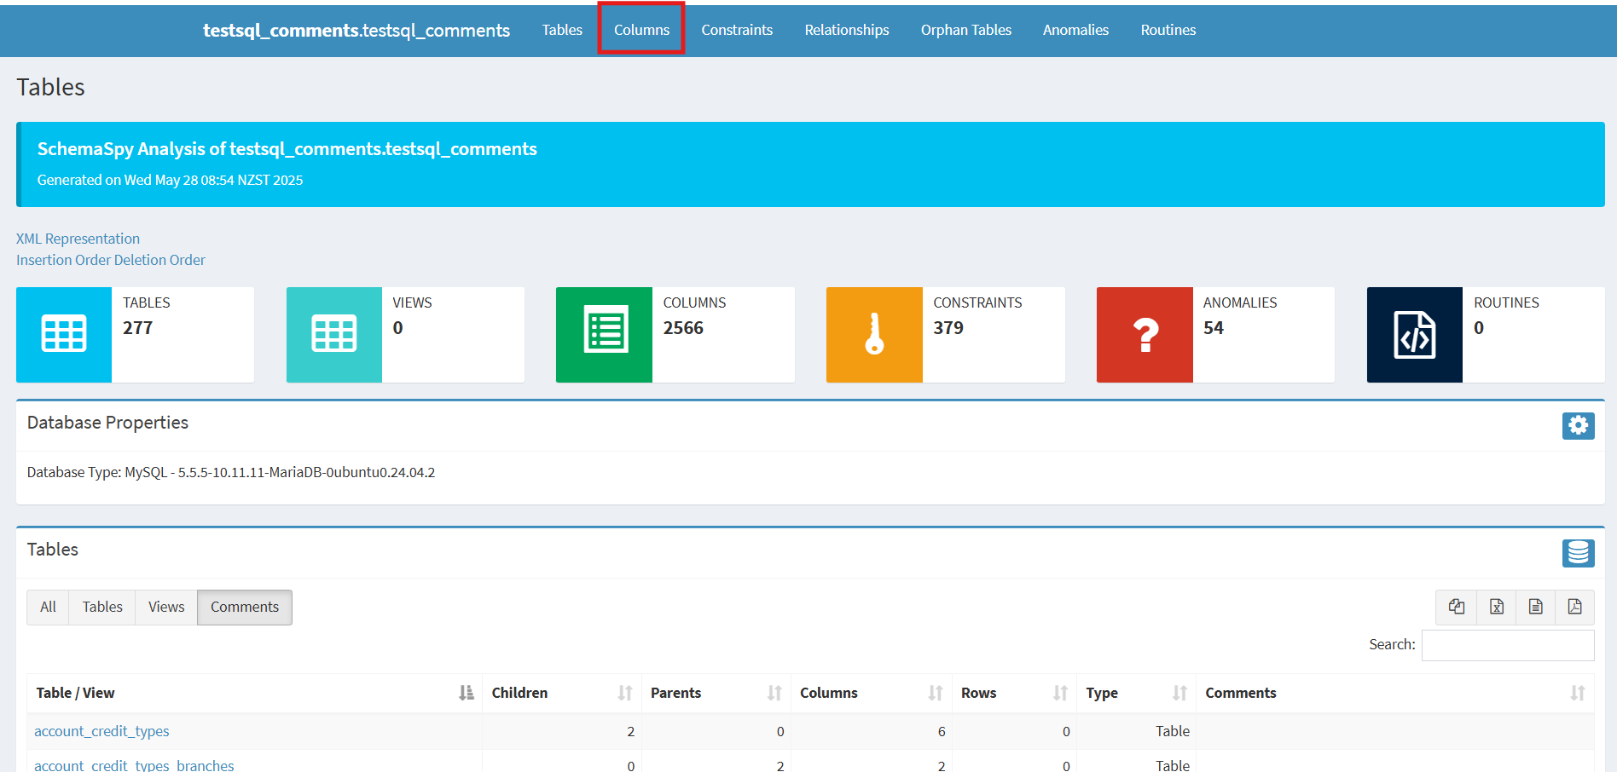Open Orphan Tables in the navbar
This screenshot has width=1617, height=772.
966,30
